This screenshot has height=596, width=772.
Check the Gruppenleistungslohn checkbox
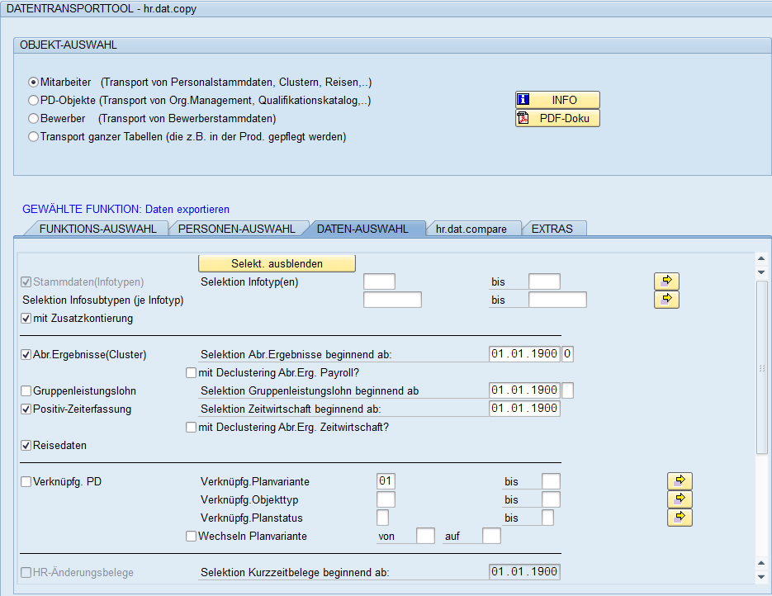(26, 391)
